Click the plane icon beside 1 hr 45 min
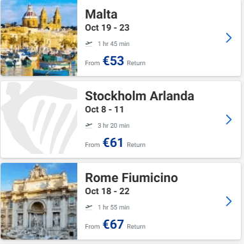 [89, 43]
